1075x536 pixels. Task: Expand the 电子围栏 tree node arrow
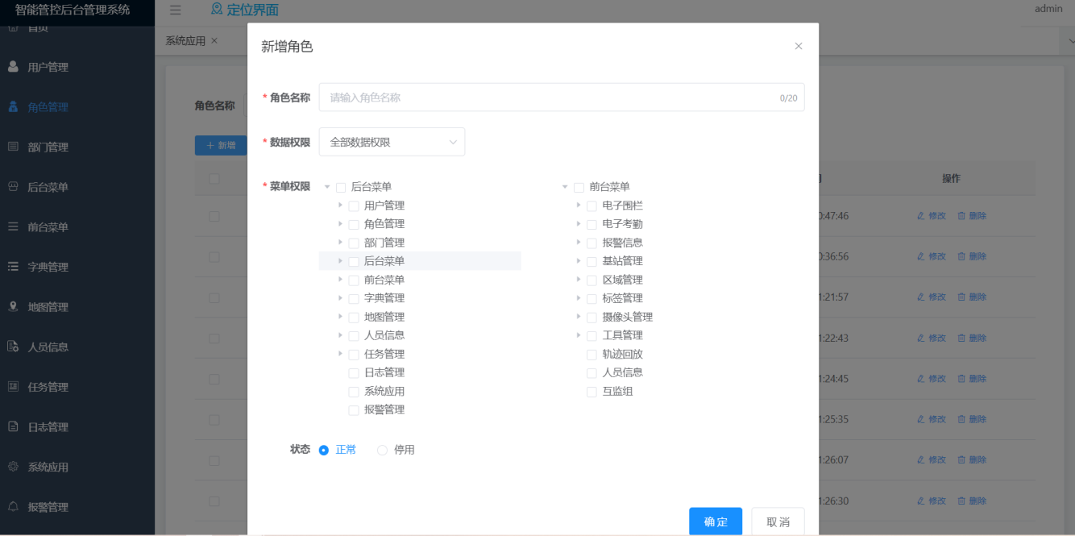[x=579, y=205]
